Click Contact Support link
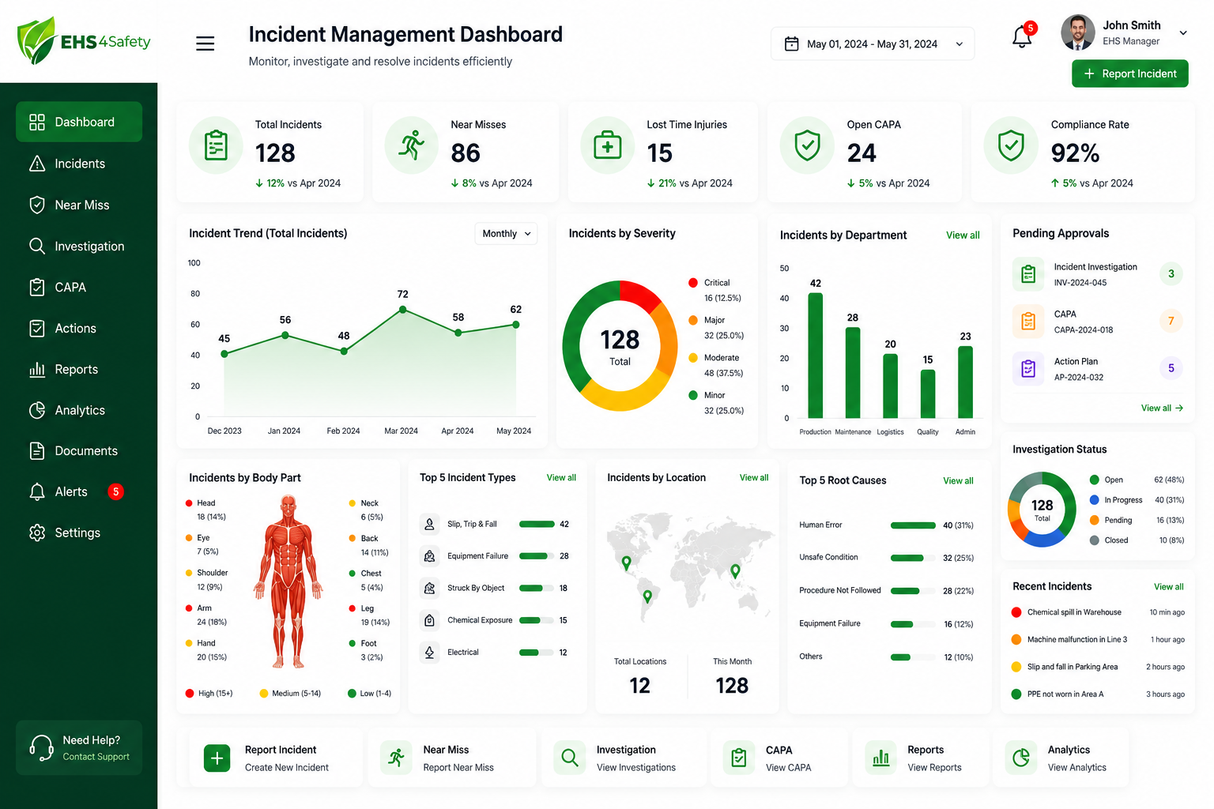Image resolution: width=1214 pixels, height=809 pixels. [x=96, y=757]
